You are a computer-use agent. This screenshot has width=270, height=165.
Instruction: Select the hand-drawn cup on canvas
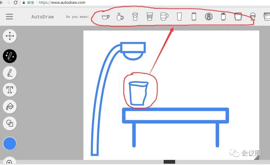click(139, 93)
